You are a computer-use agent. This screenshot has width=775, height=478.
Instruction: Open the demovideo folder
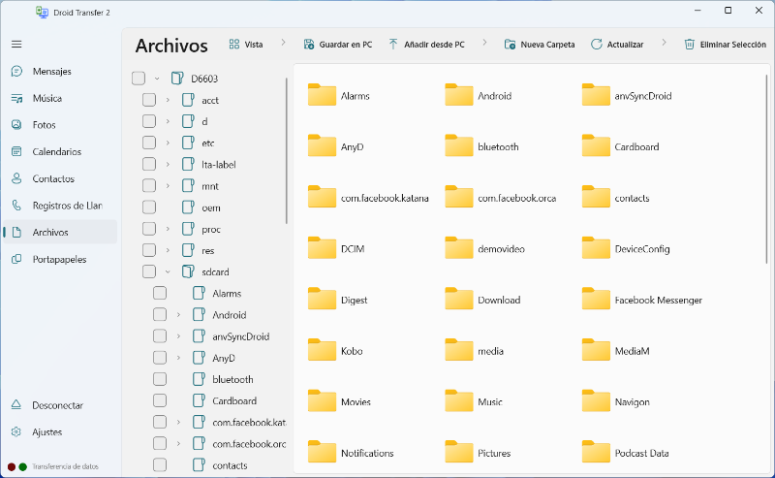pos(484,248)
